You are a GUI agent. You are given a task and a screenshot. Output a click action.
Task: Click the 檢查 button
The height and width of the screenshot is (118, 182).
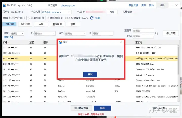click(x=112, y=12)
